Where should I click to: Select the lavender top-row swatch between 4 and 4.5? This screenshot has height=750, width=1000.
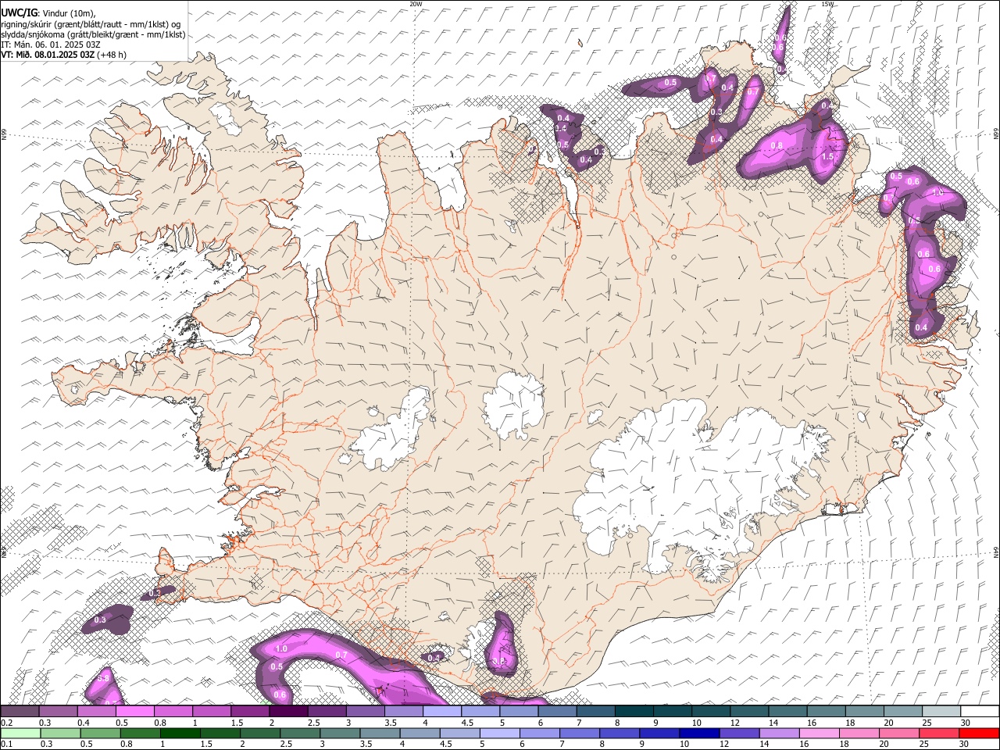click(x=441, y=712)
